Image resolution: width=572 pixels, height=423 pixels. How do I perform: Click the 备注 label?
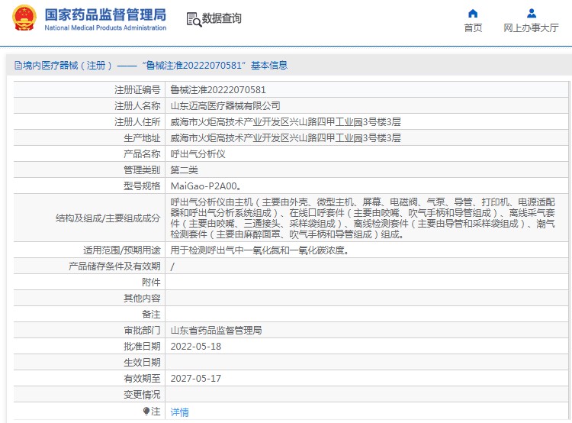tap(151, 315)
